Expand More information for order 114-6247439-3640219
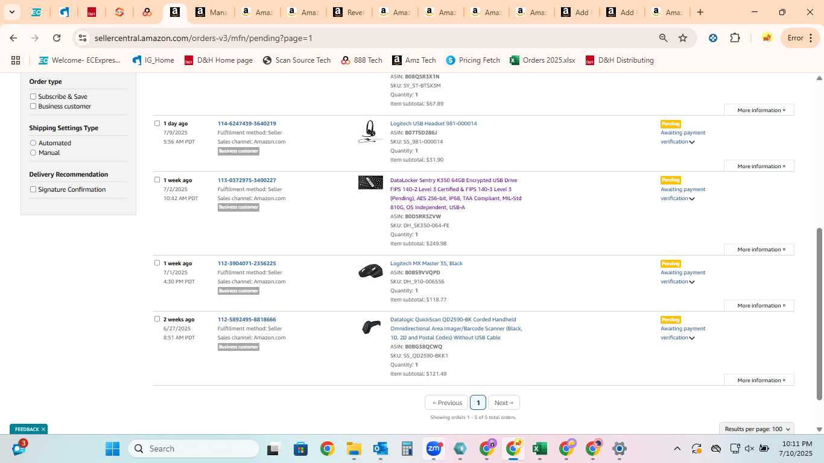824x463 pixels. tap(759, 166)
